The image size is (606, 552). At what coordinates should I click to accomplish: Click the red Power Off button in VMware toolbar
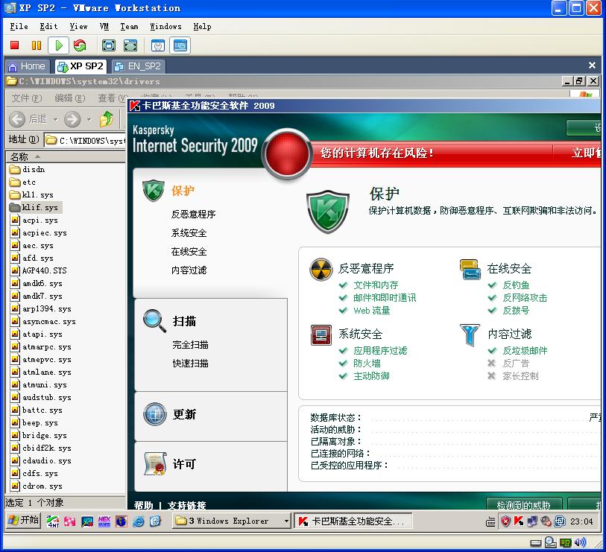(15, 45)
